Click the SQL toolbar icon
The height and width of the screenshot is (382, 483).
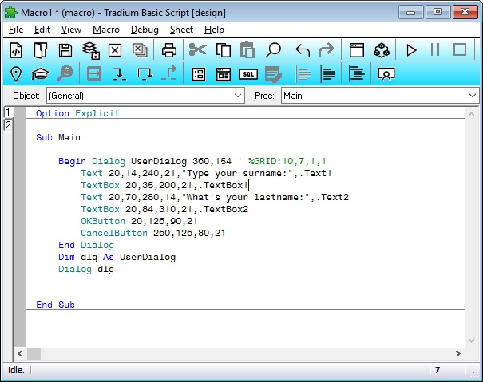pyautogui.click(x=248, y=74)
